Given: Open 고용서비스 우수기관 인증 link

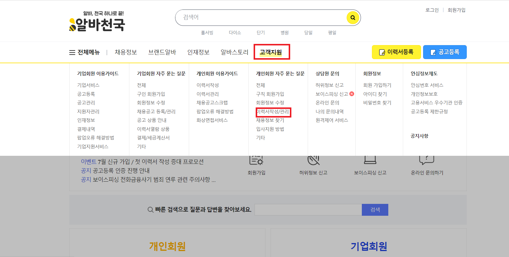Looking at the screenshot, I should pos(436,103).
